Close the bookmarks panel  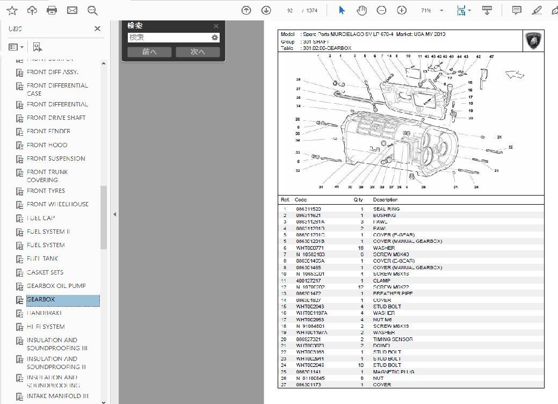[98, 28]
